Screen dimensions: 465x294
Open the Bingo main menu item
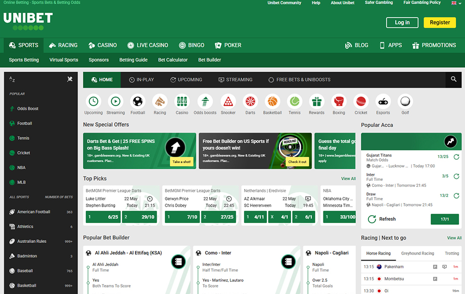pyautogui.click(x=192, y=45)
